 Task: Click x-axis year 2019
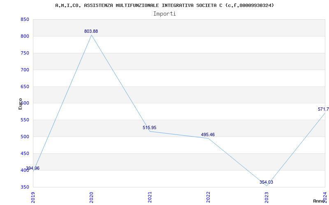33,198
